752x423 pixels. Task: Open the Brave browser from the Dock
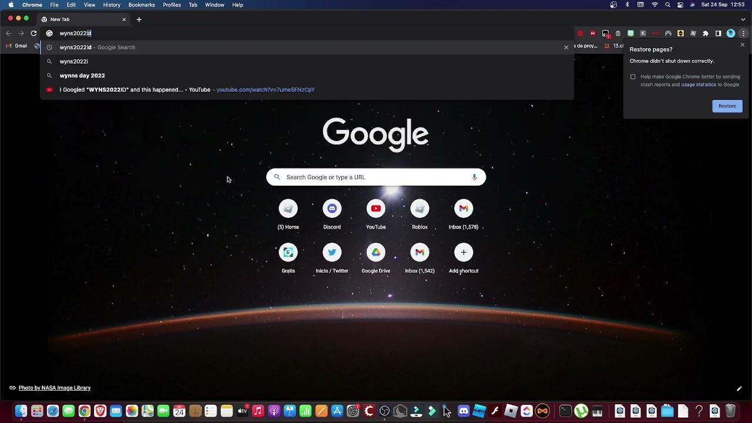point(100,411)
